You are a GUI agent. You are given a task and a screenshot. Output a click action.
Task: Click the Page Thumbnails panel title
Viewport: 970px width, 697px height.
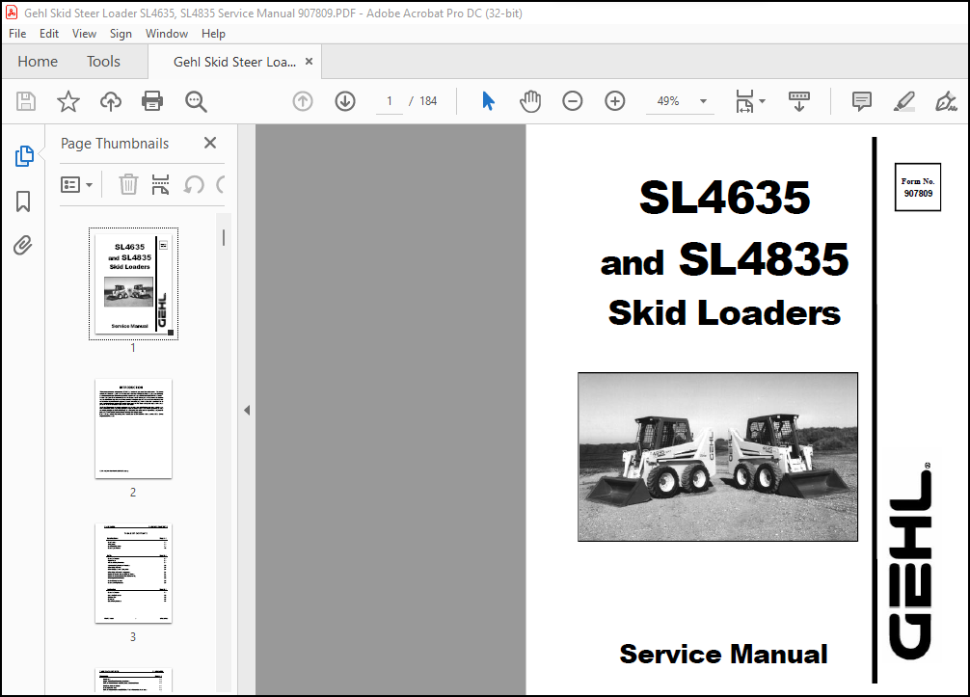coord(115,144)
